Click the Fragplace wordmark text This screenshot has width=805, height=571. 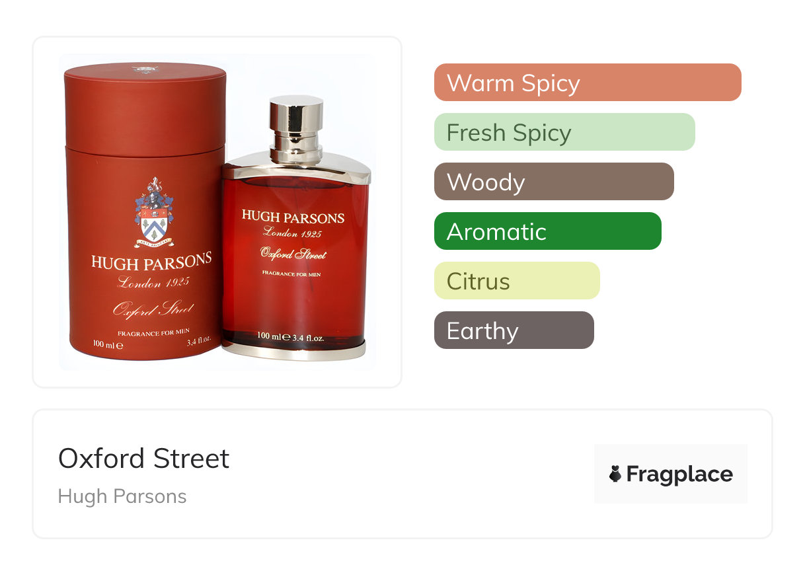click(679, 475)
